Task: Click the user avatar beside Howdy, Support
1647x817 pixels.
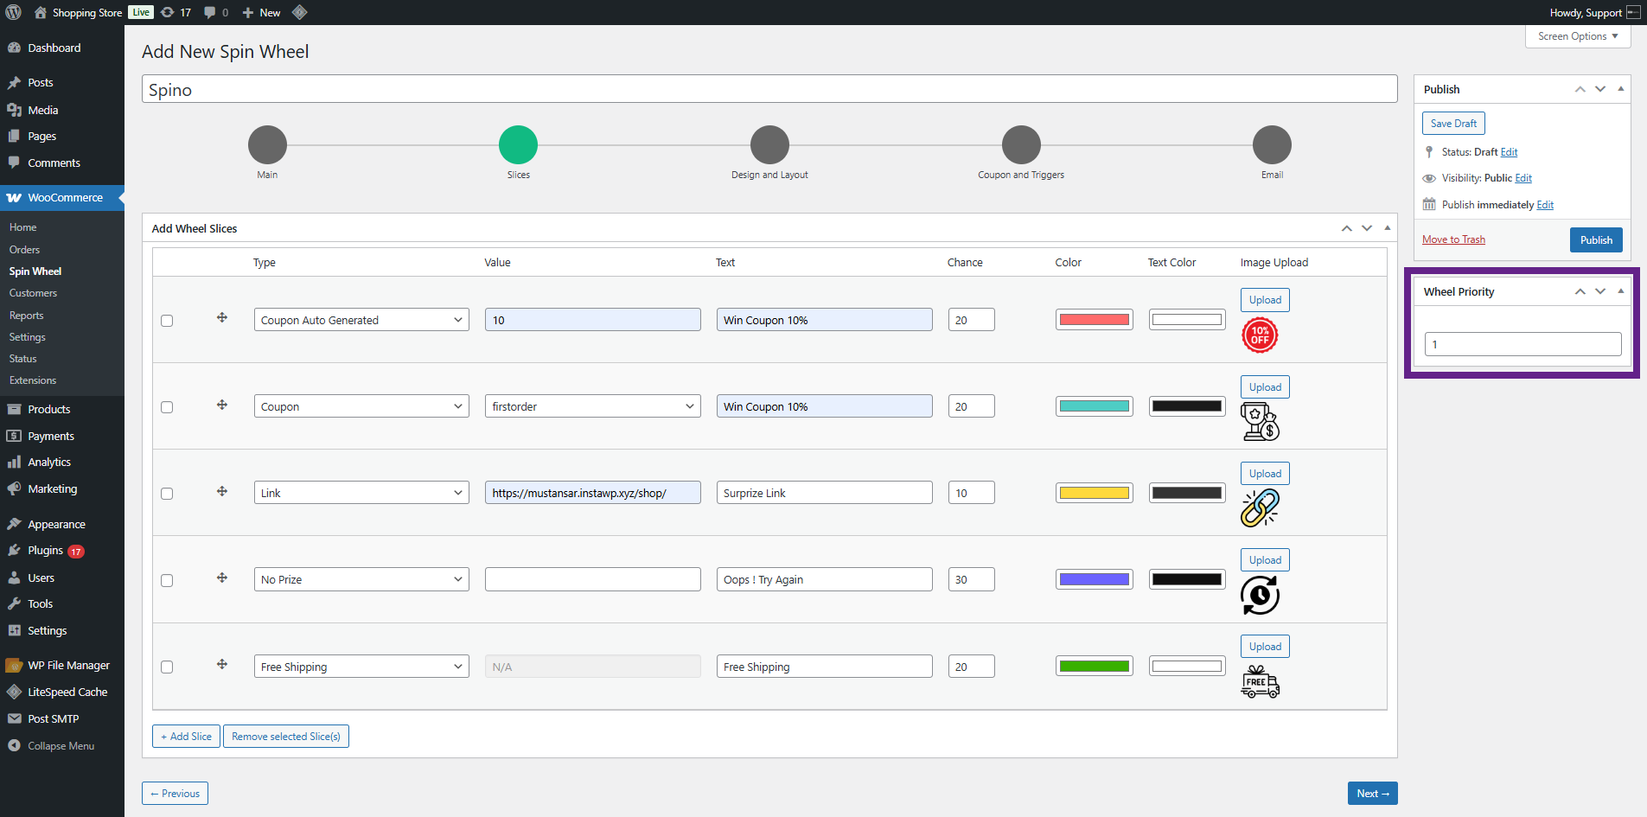Action: click(1633, 12)
